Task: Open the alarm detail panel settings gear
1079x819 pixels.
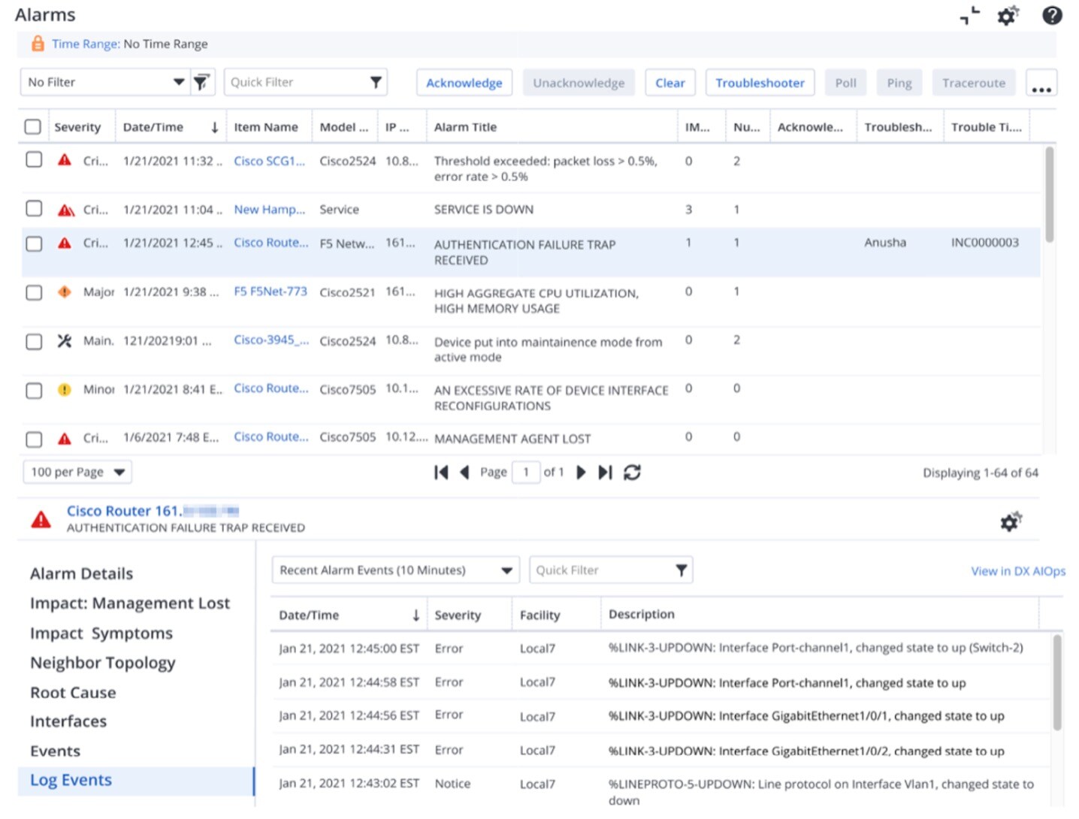Action: point(1011,521)
